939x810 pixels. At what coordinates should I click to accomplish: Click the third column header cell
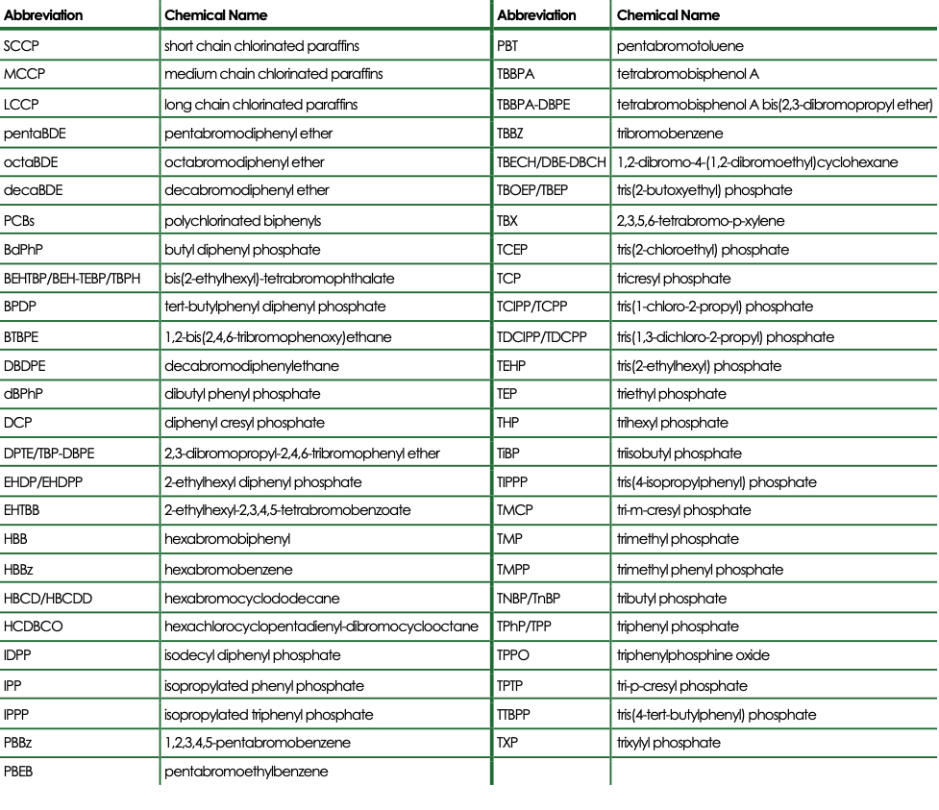551,13
